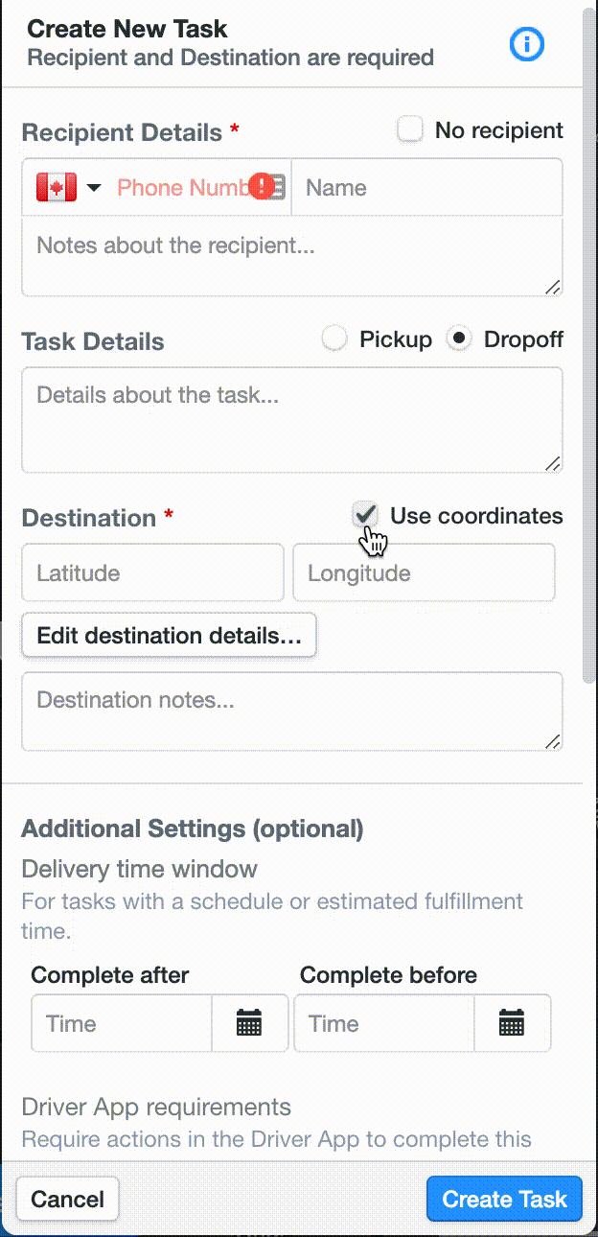598x1237 pixels.
Task: Click the Canada flag country icon
Action: pyautogui.click(x=57, y=187)
